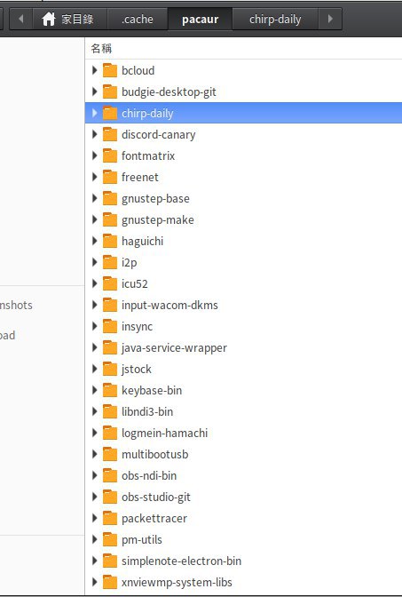Click the pm-utils folder icon

110,539
